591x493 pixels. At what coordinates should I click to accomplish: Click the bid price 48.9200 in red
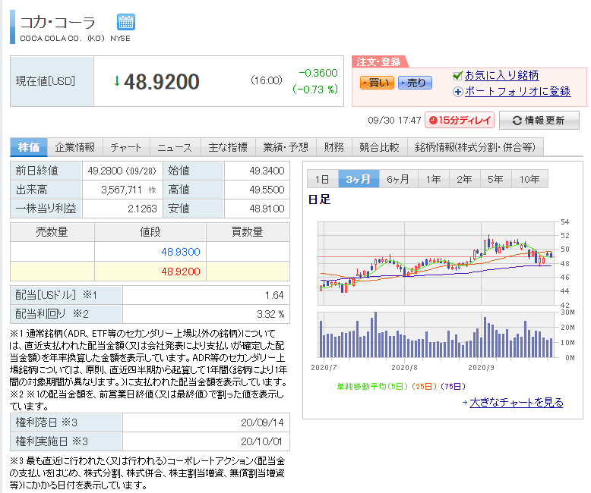181,272
